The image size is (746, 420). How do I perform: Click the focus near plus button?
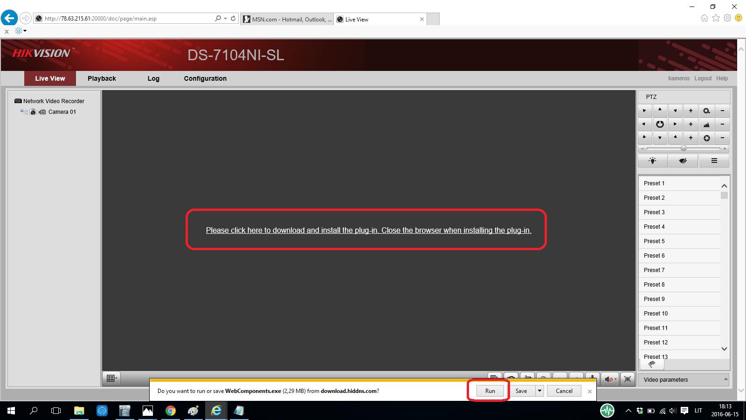691,125
